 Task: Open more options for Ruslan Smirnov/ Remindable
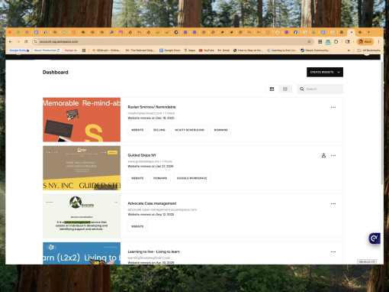click(333, 107)
